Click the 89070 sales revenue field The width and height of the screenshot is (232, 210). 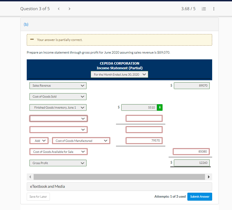coord(192,85)
